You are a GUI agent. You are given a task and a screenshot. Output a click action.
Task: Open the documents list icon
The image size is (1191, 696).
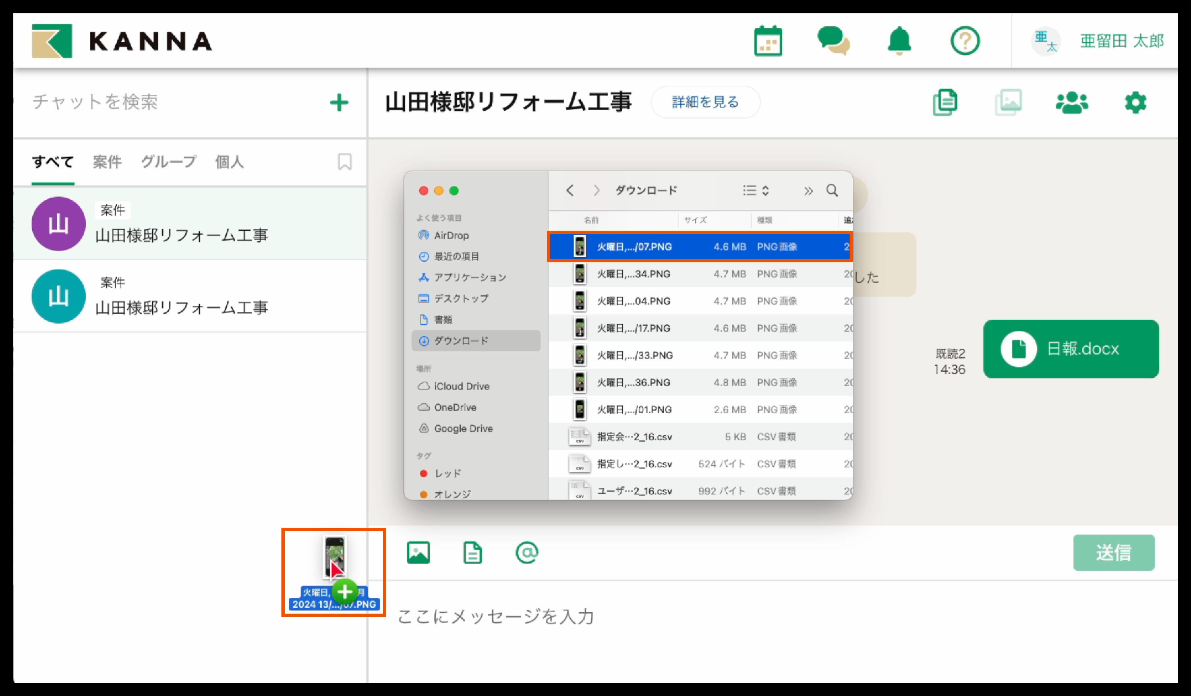945,102
